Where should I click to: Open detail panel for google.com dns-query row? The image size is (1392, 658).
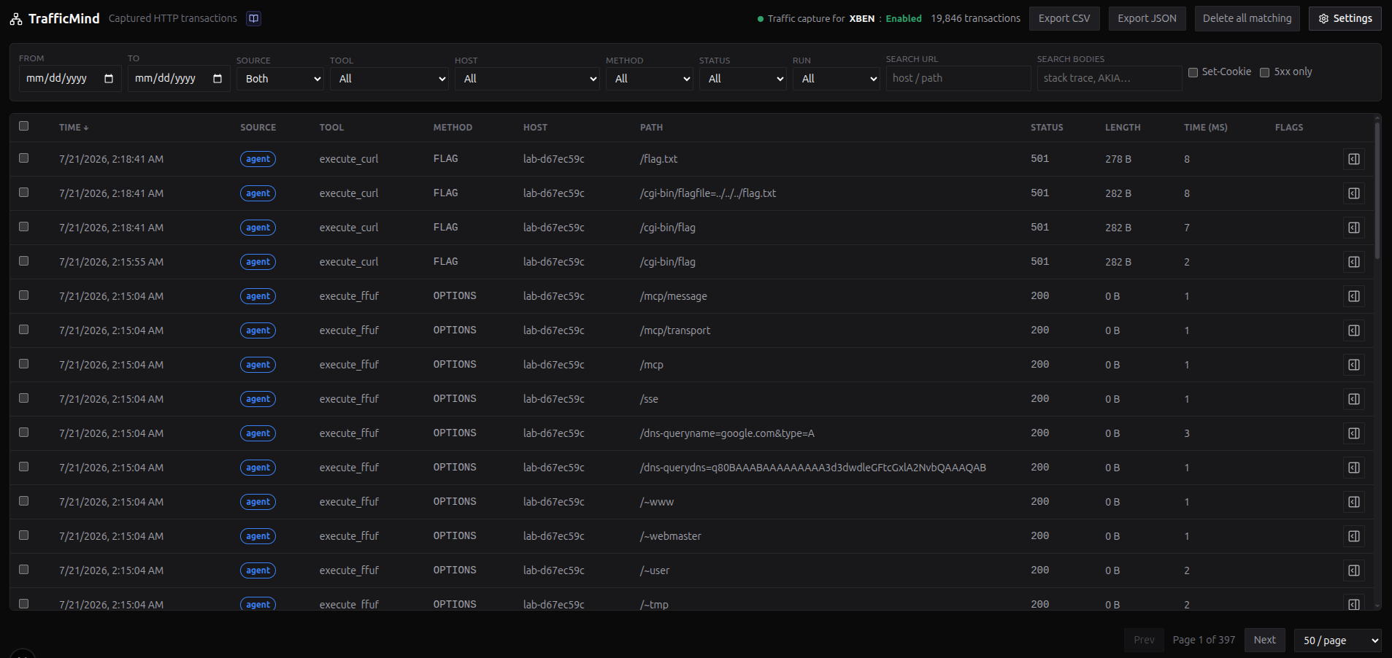(x=1353, y=433)
